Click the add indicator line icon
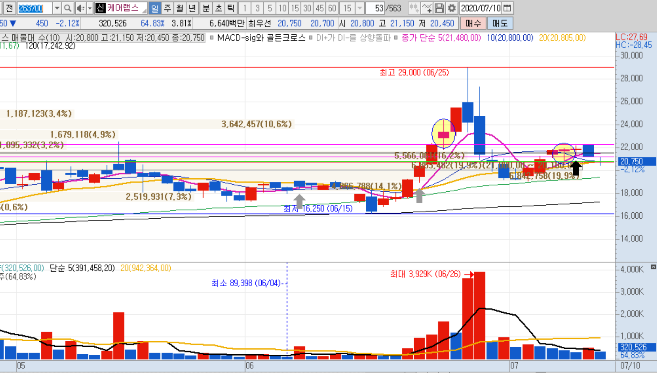 (x=426, y=8)
